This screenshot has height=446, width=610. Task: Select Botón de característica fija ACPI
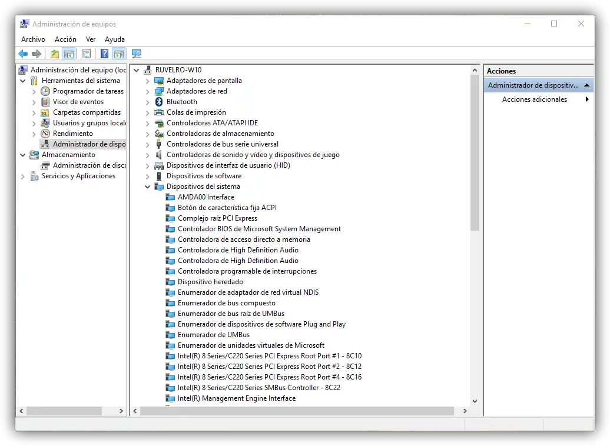pyautogui.click(x=227, y=208)
